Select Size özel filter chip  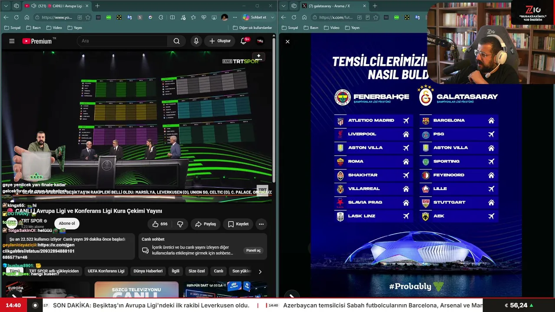(196, 271)
